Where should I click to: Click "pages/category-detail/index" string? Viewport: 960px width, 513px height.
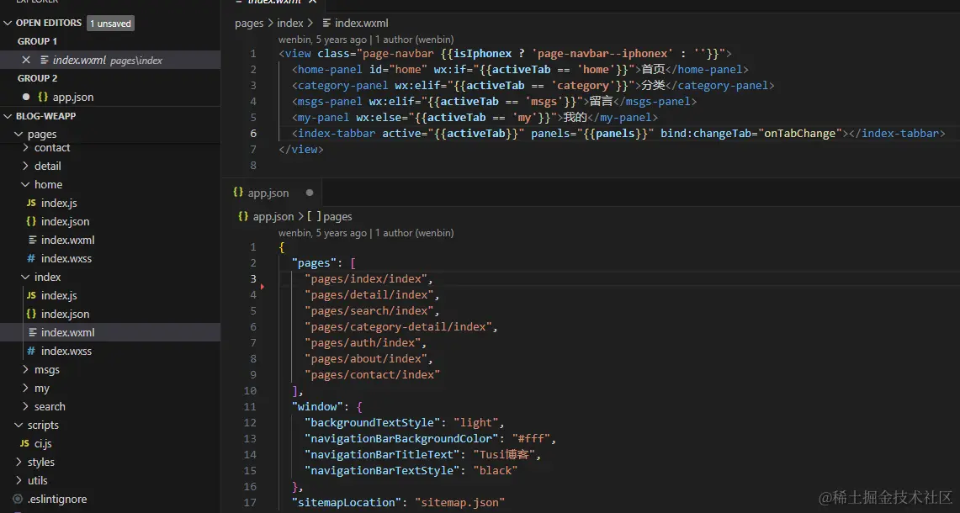(398, 326)
